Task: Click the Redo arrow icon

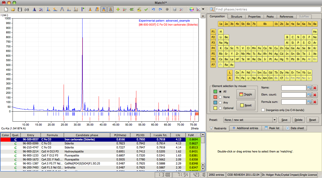Action: tap(160, 10)
